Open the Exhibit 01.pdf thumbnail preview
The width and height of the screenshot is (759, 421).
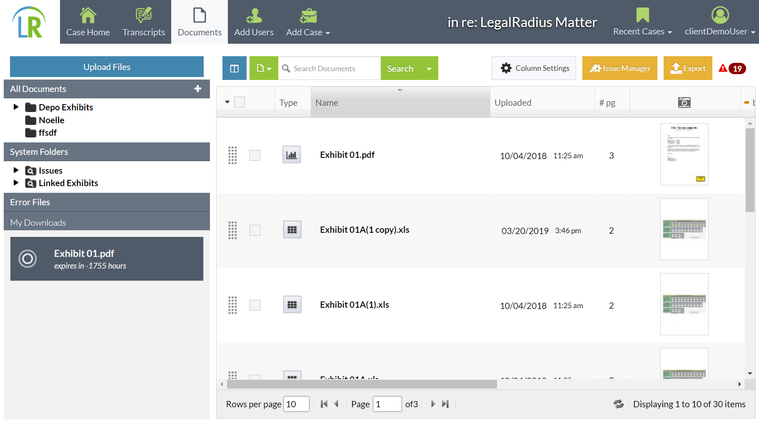(684, 154)
